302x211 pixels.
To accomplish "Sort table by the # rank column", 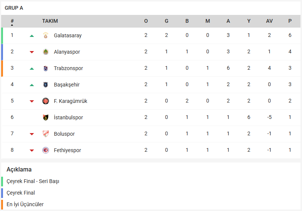I will click(x=12, y=22).
